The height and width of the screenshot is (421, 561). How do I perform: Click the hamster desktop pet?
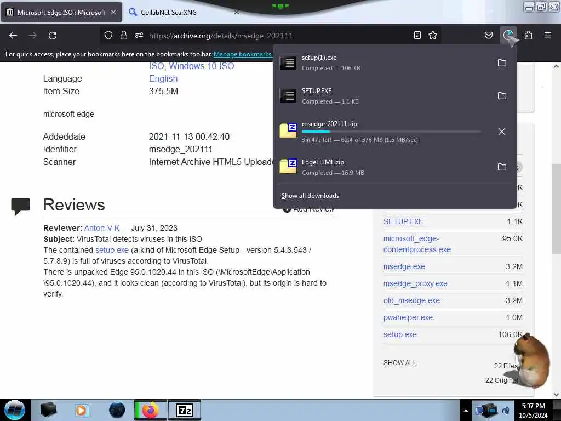(533, 361)
